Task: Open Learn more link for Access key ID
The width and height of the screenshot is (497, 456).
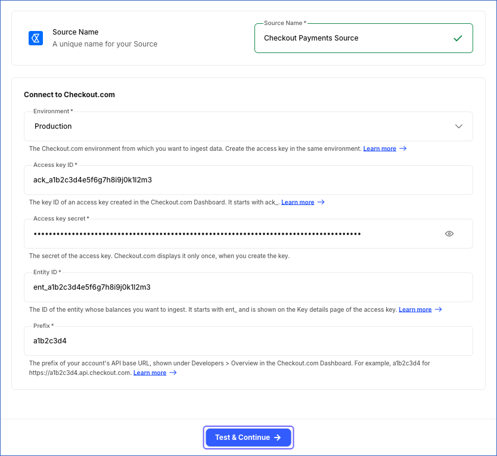Action: 297,202
